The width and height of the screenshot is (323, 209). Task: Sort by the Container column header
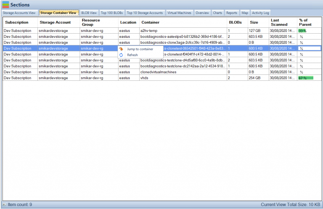183,22
